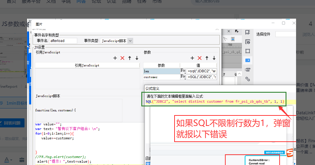
Task: Click the customer value formula field
Action: pos(202,77)
